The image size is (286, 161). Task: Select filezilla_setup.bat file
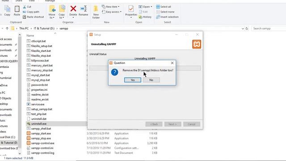coord(42,46)
